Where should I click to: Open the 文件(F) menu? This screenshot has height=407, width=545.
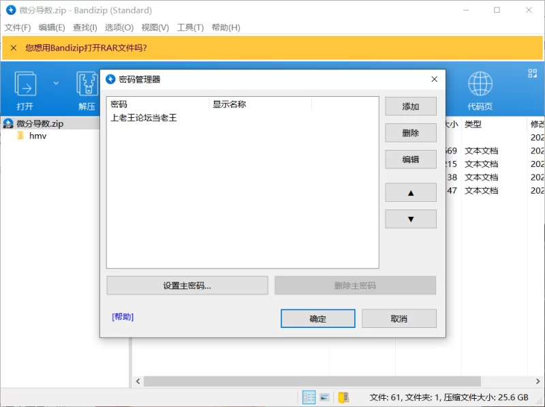(18, 27)
